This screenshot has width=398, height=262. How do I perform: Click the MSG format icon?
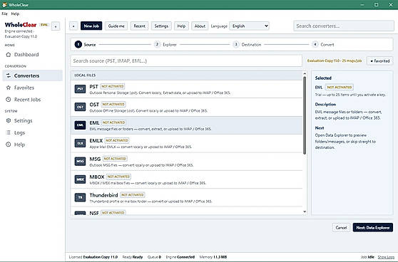point(80,161)
